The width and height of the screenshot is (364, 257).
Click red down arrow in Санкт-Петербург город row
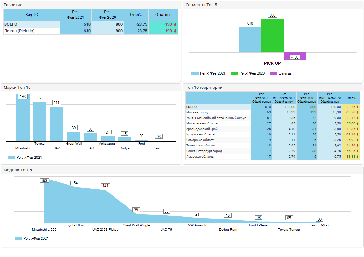coord(358,151)
